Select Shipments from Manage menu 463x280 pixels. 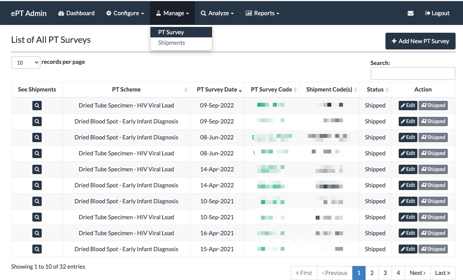171,43
